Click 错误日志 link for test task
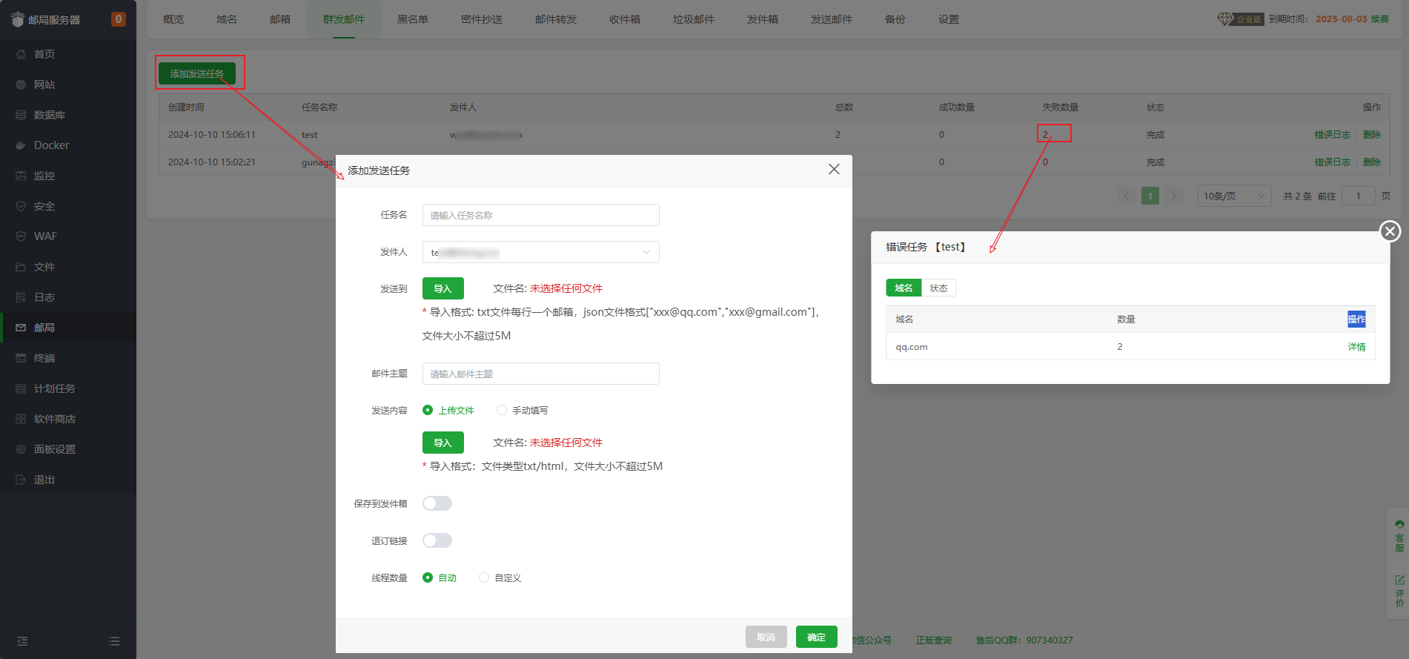1409x659 pixels. point(1333,134)
